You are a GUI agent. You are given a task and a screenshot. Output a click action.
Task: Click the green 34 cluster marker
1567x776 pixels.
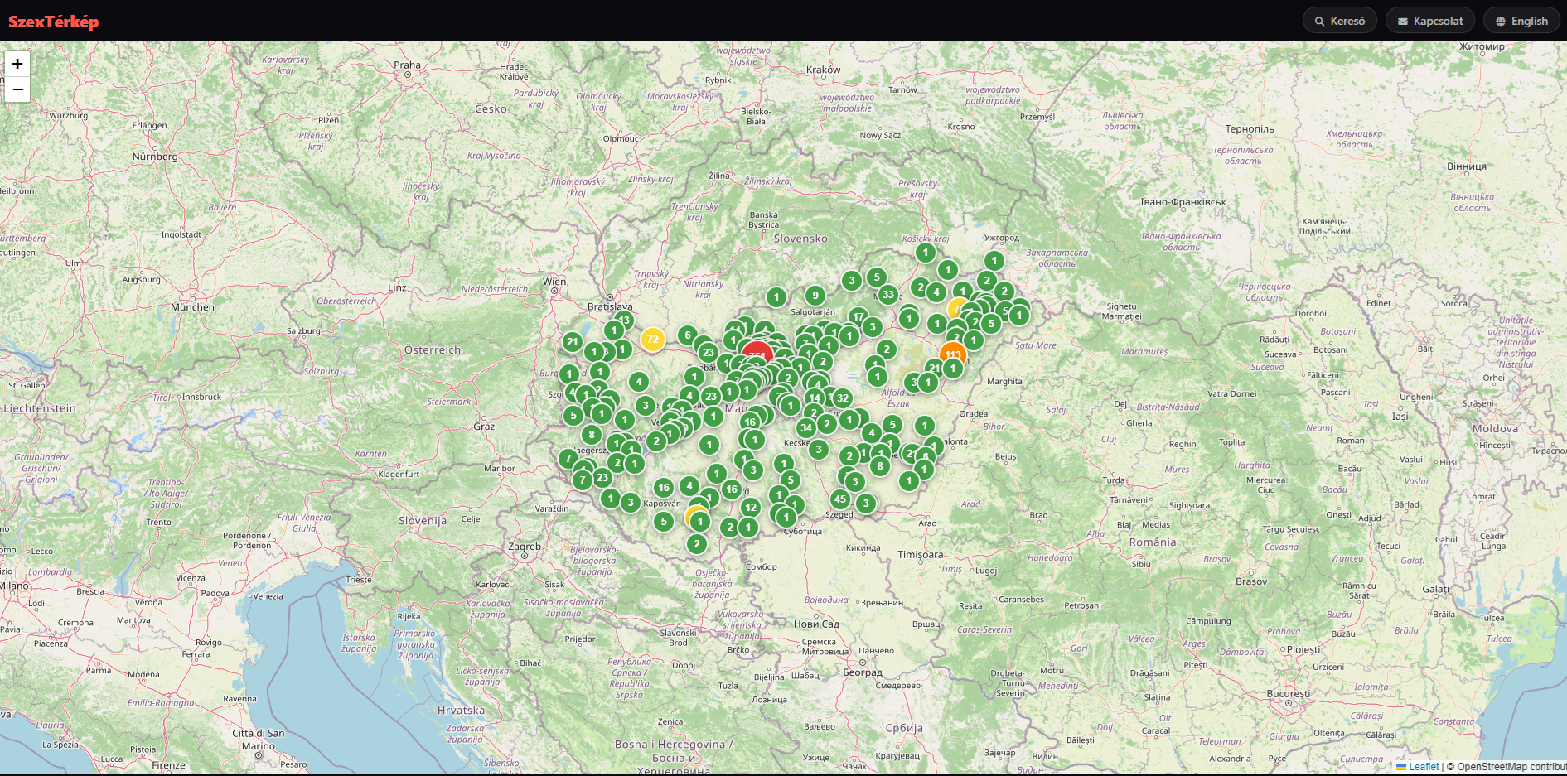pyautogui.click(x=806, y=428)
